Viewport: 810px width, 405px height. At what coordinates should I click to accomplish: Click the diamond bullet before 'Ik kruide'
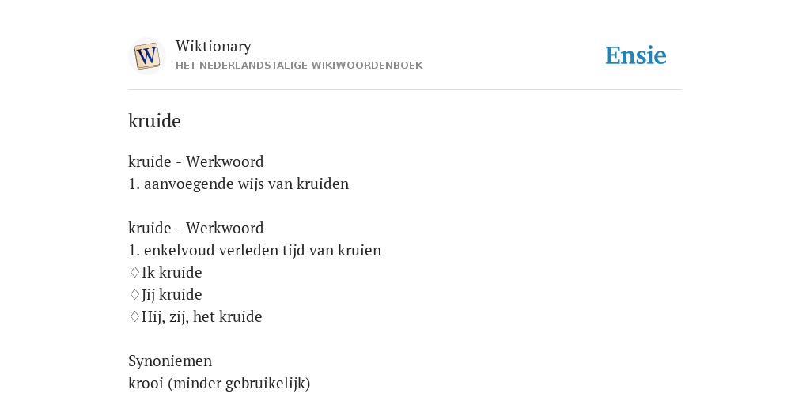[x=134, y=272]
